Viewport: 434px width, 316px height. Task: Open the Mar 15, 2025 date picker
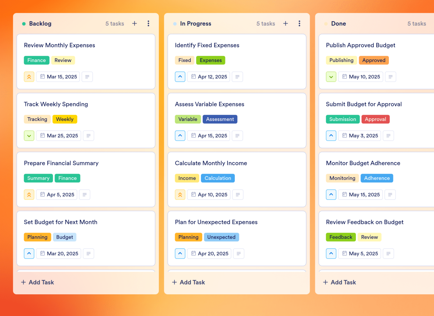[58, 77]
